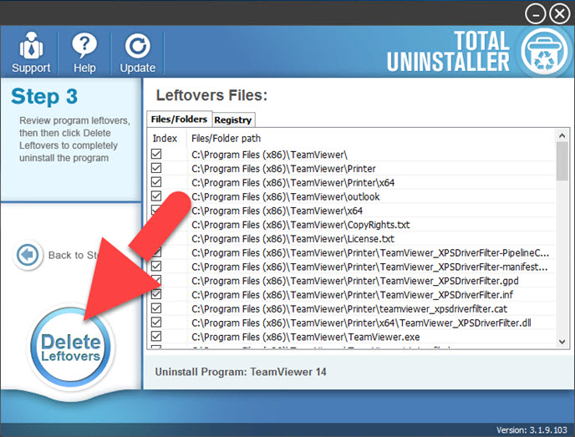
Task: Minimize the Total Uninstaller window
Action: [535, 14]
